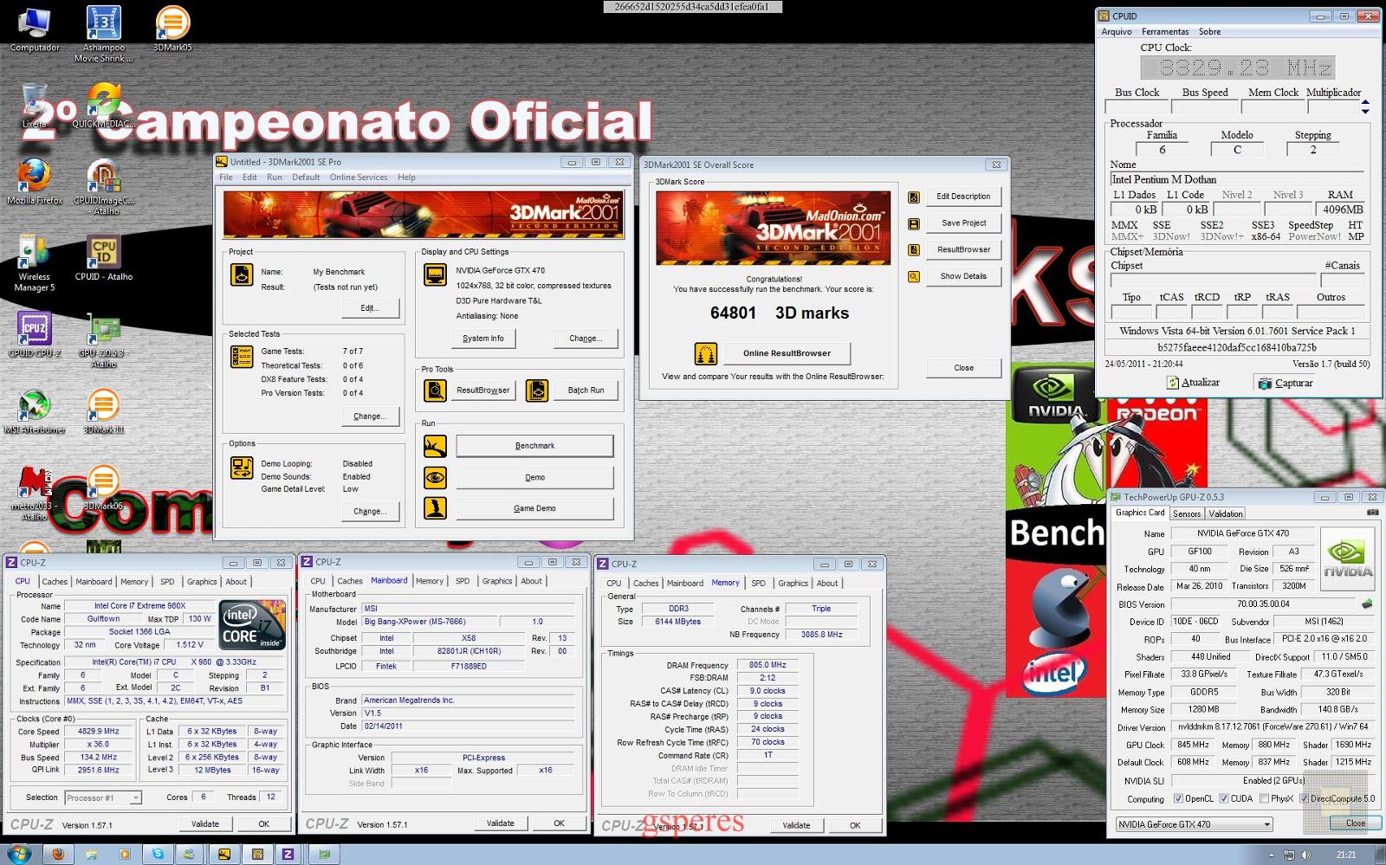
Task: Click the Capturar button in CPUID
Action: tap(1286, 383)
